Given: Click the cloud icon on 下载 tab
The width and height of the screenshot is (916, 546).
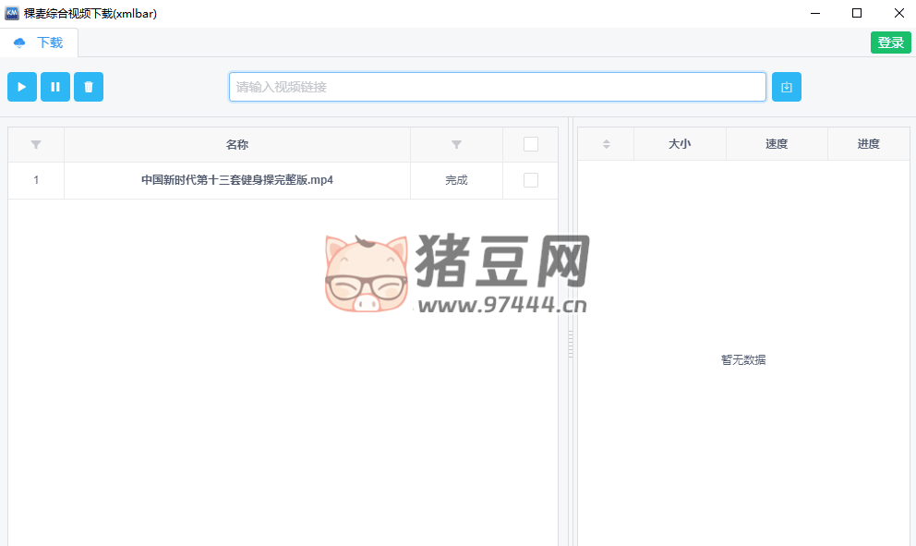Looking at the screenshot, I should click(x=20, y=43).
